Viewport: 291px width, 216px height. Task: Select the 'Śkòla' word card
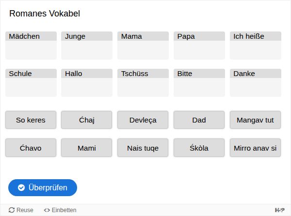click(199, 148)
